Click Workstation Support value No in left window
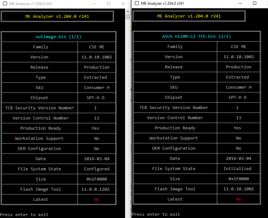 (96, 139)
